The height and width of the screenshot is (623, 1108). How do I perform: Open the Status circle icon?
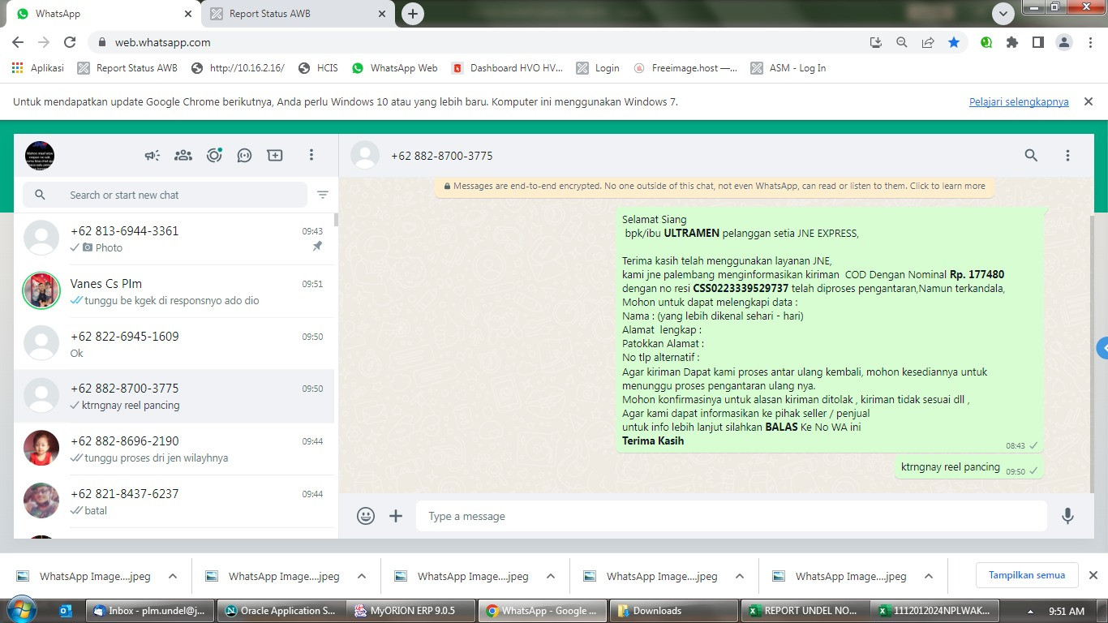coord(214,155)
